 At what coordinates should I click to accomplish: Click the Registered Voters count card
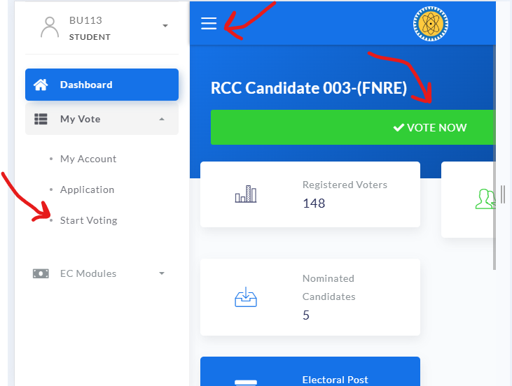tap(310, 194)
